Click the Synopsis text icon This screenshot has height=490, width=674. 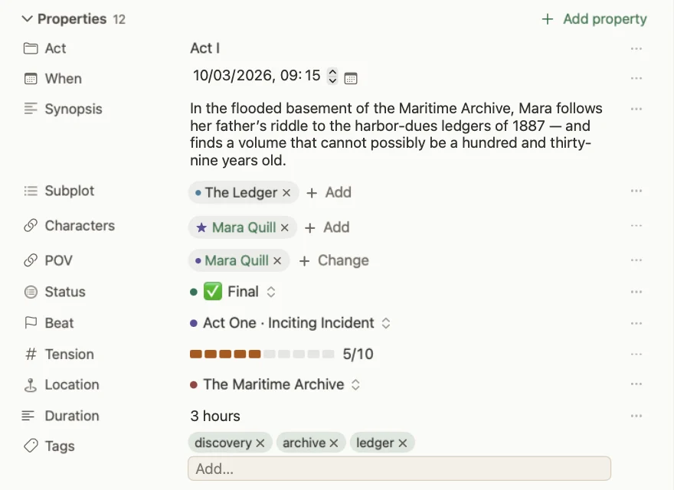click(x=31, y=109)
